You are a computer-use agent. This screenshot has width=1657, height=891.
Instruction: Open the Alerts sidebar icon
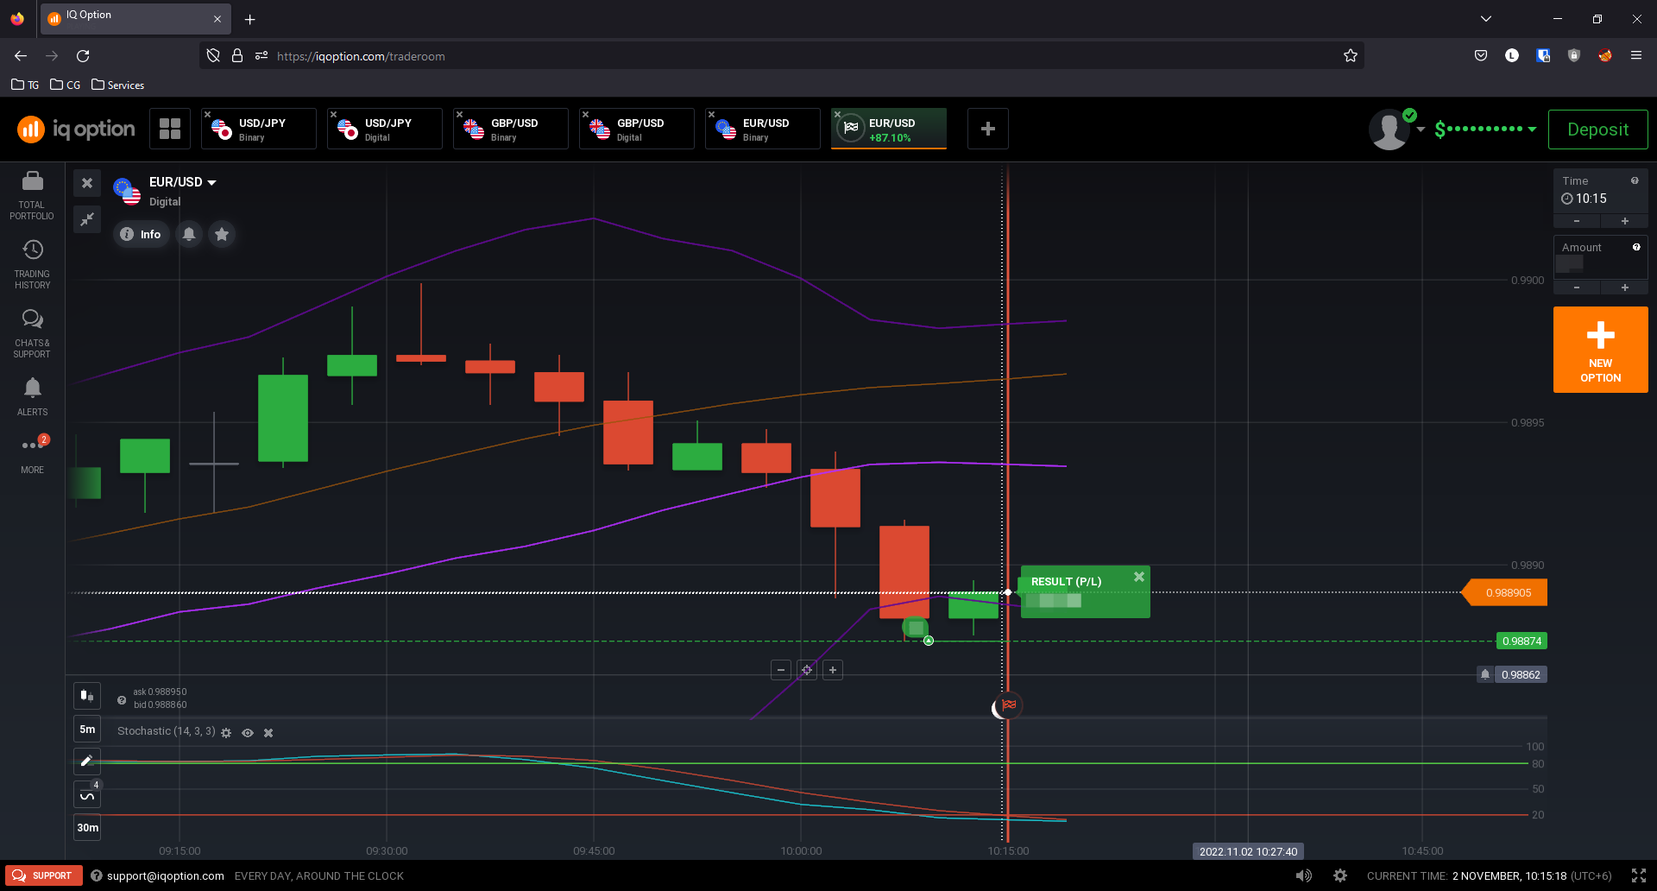click(32, 397)
